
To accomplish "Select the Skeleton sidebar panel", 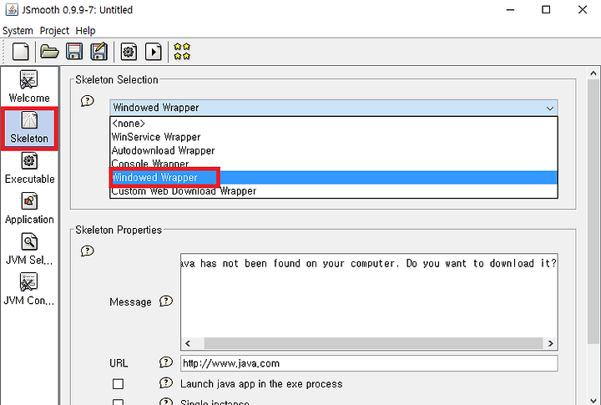I will coord(29,128).
